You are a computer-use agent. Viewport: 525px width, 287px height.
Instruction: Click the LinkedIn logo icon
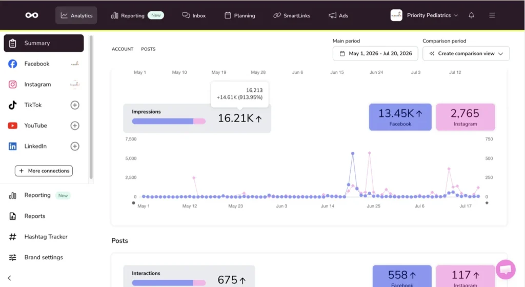(13, 146)
